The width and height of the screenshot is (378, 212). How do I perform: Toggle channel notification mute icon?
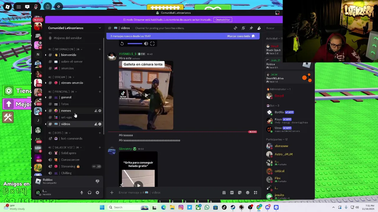coord(243,28)
